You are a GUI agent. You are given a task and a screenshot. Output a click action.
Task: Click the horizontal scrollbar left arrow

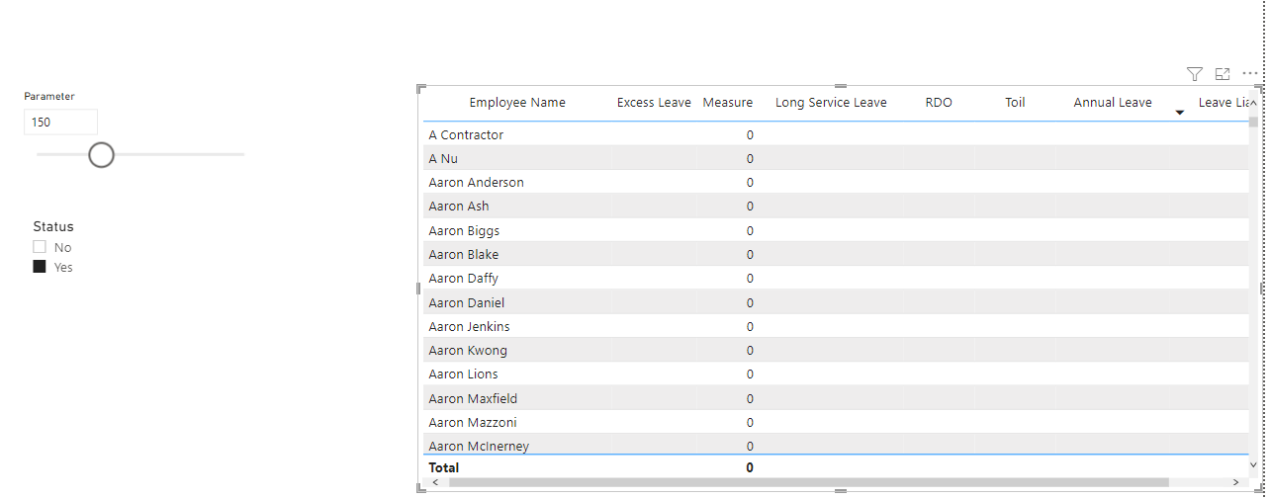[x=435, y=482]
